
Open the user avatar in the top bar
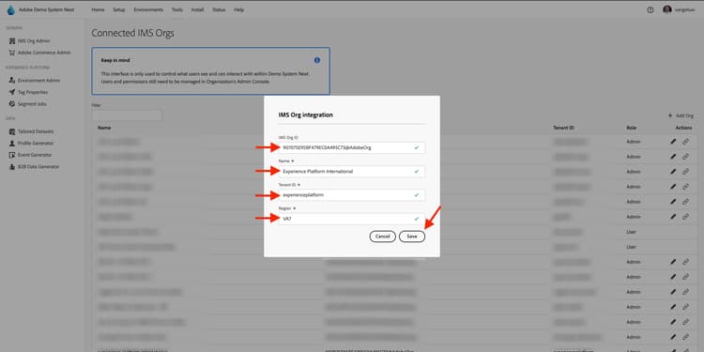click(667, 10)
